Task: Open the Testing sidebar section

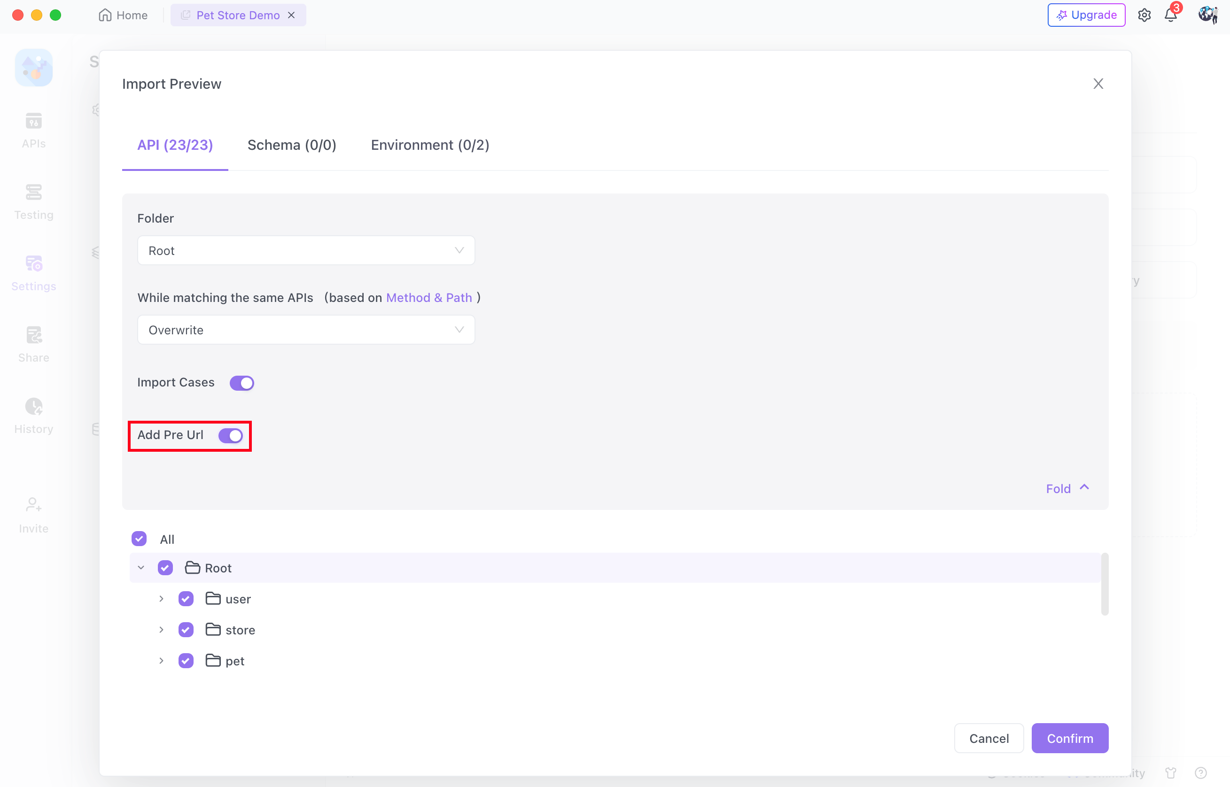Action: click(34, 202)
